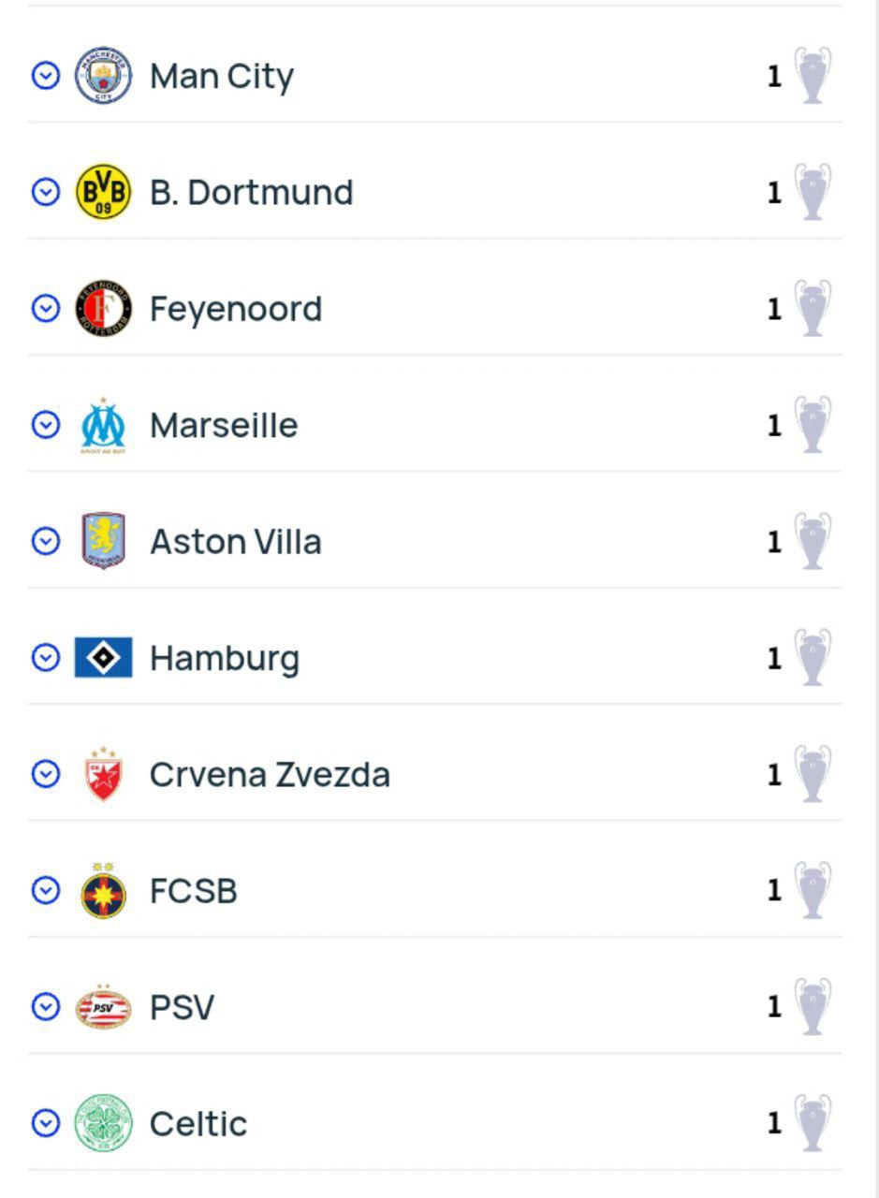879x1198 pixels.
Task: Click the FCSB club crest
Action: pyautogui.click(x=103, y=891)
